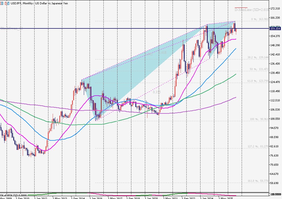Select the Fibonacci label '38.2 %, 139.144'
Screen dimensions: 282x199
click(x=258, y=57)
